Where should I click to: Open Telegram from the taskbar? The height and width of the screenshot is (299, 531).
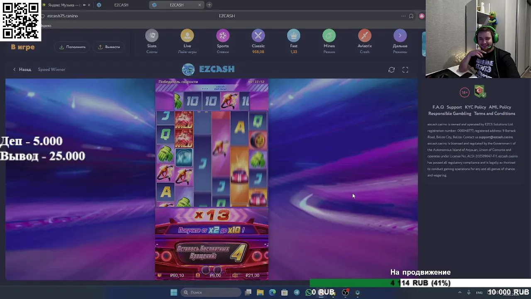click(297, 292)
